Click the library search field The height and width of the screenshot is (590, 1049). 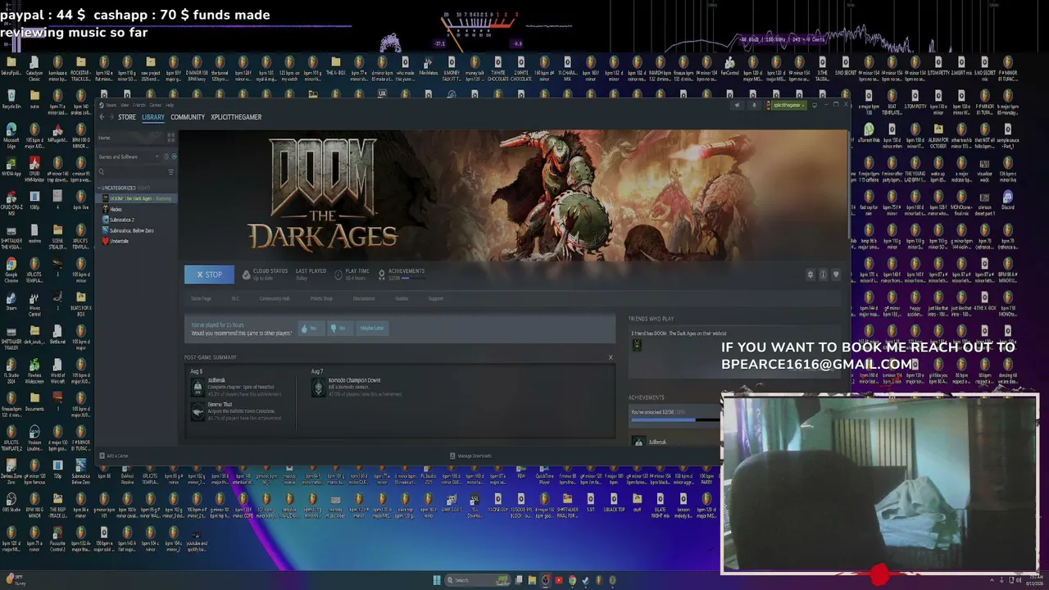coord(131,172)
